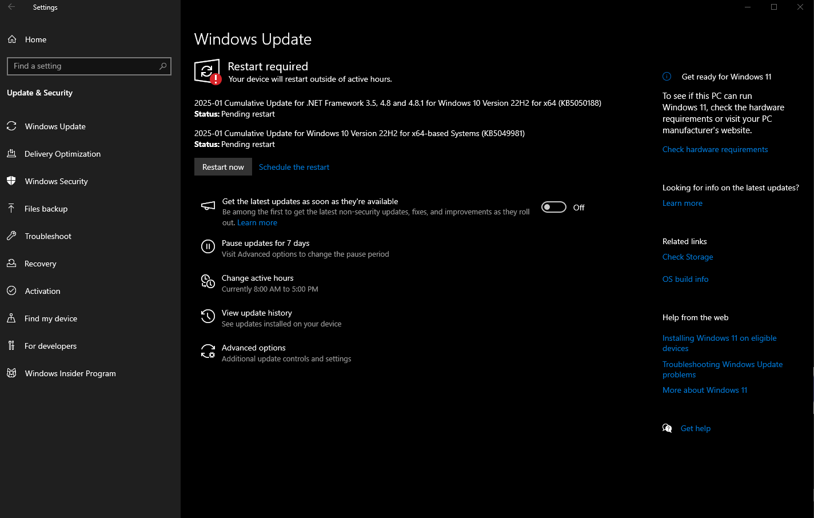
Task: Open Installing Windows 11 on eligible devices
Action: [x=719, y=343]
